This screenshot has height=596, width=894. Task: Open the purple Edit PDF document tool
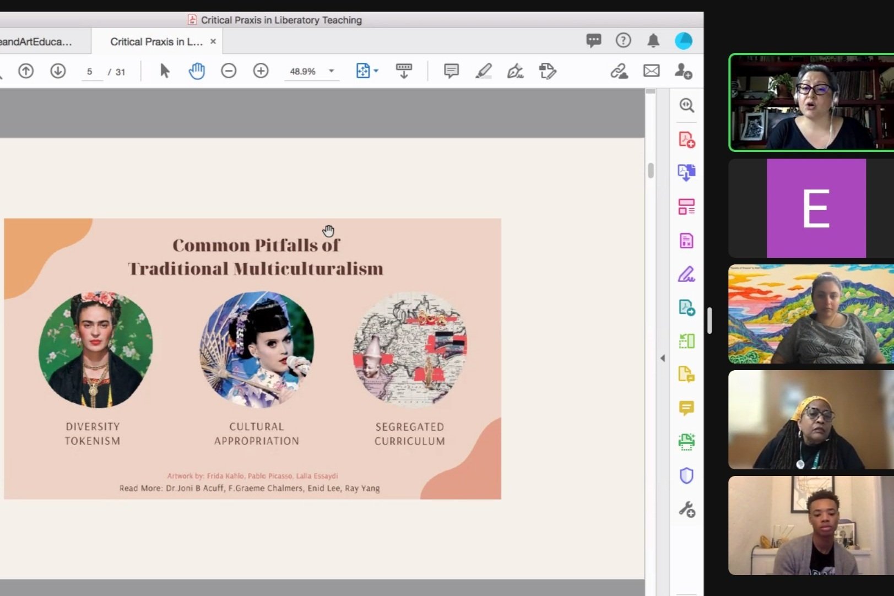point(686,241)
